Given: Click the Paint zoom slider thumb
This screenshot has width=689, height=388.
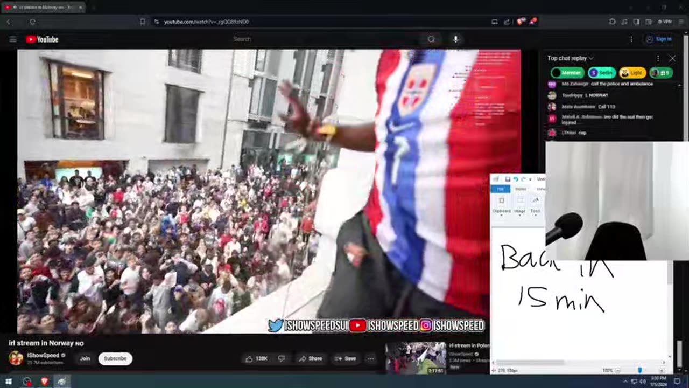Looking at the screenshot, I should [639, 371].
